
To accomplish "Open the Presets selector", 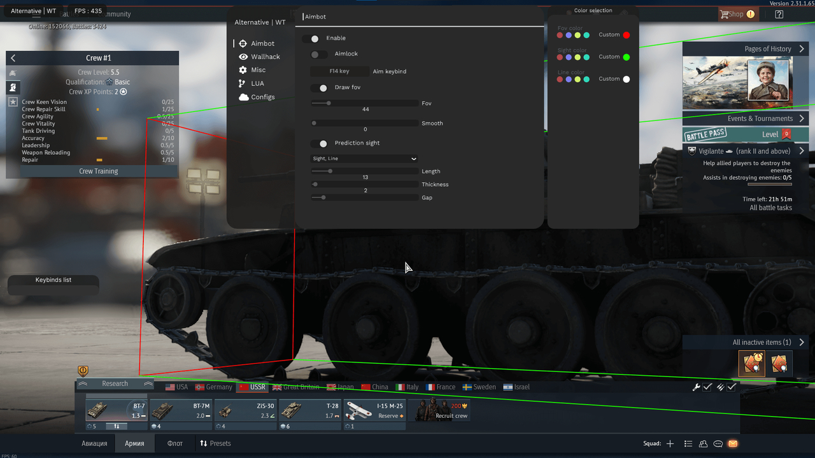I will [215, 443].
